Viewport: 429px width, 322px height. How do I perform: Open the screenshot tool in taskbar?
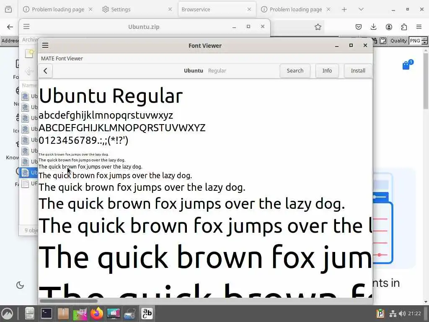click(113, 314)
